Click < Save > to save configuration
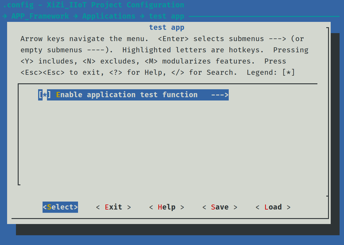Screen dimensions: 344x245 tap(220, 207)
